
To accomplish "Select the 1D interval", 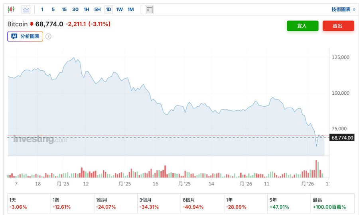I will pyautogui.click(x=108, y=9).
